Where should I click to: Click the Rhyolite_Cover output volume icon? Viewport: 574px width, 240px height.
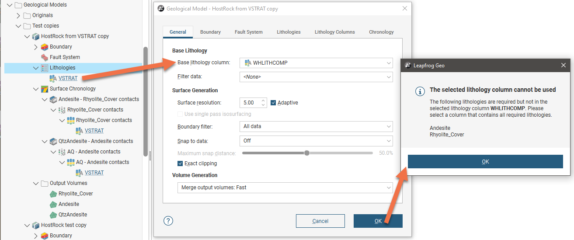pyautogui.click(x=53, y=194)
